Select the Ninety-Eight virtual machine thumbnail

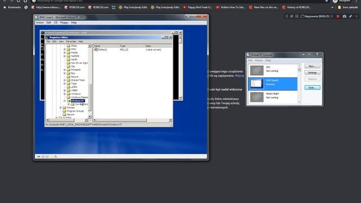pyautogui.click(x=257, y=97)
